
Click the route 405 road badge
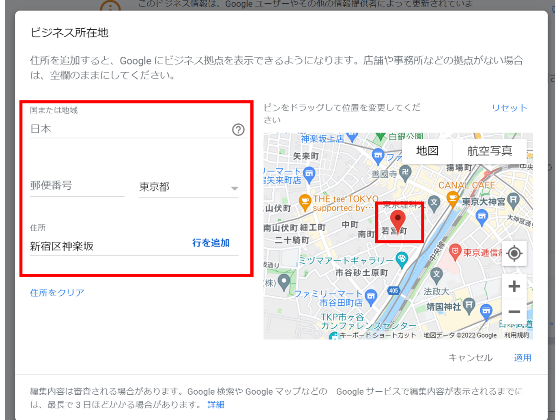pyautogui.click(x=393, y=291)
